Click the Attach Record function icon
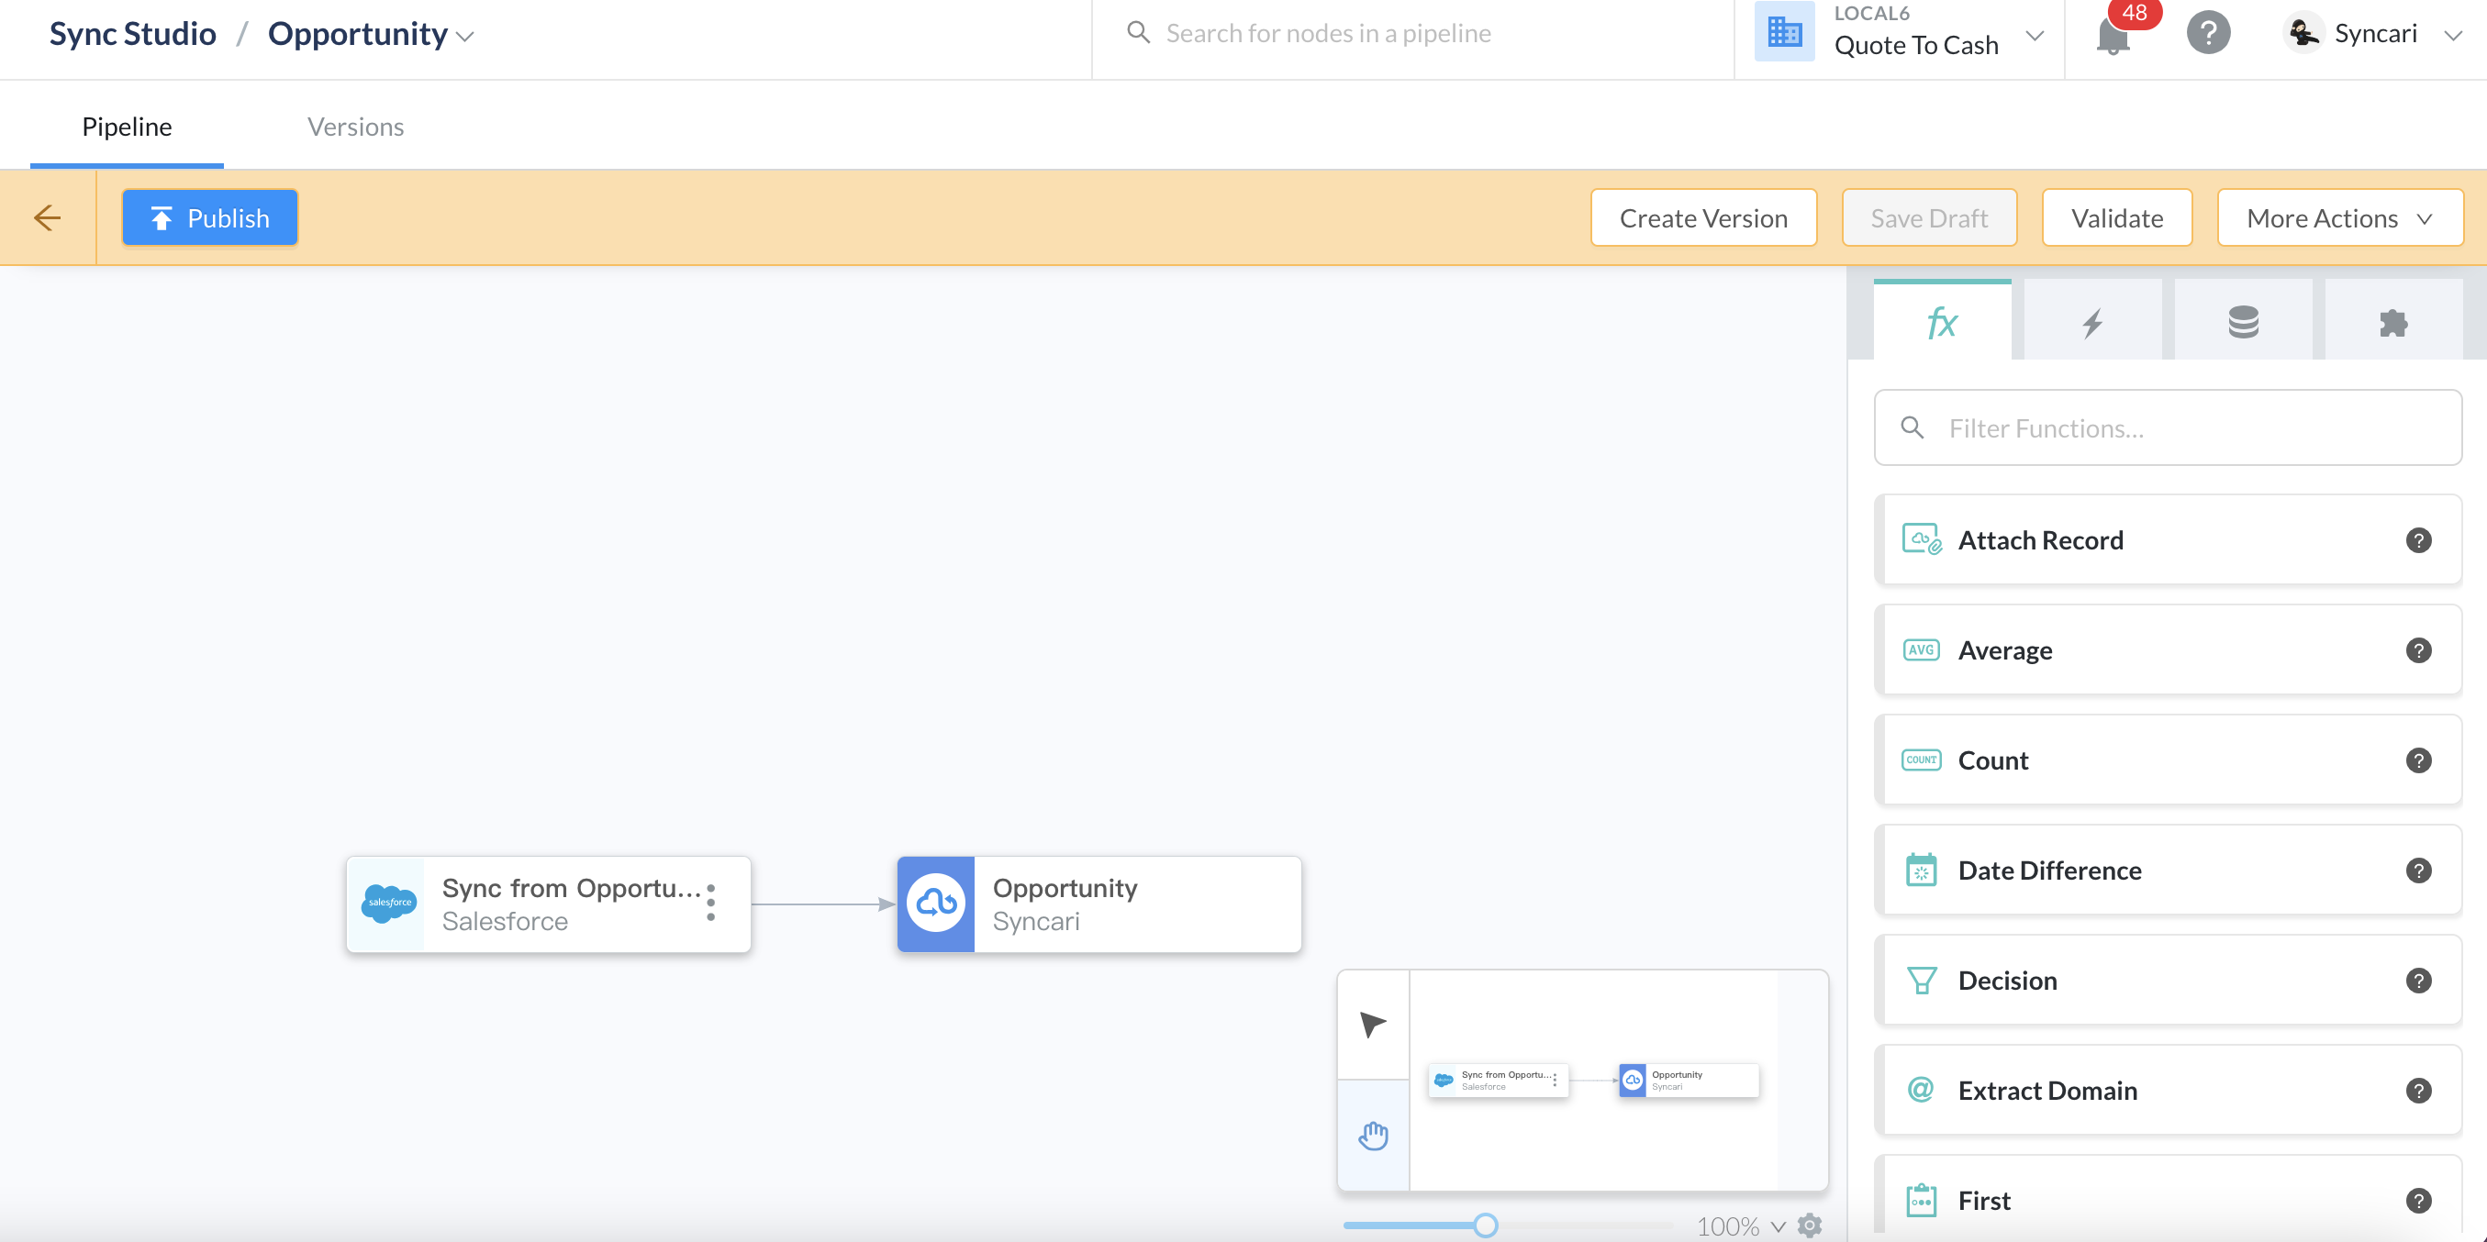The width and height of the screenshot is (2487, 1242). pyautogui.click(x=1922, y=539)
